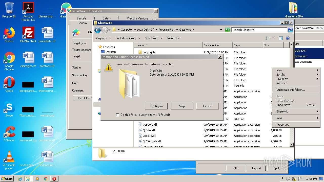Expand New submenu in context menu
The width and height of the screenshot is (324, 182).
pos(296,118)
